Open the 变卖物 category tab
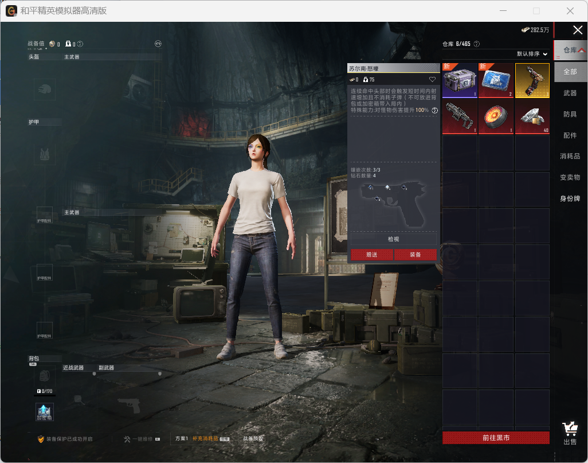 tap(570, 177)
